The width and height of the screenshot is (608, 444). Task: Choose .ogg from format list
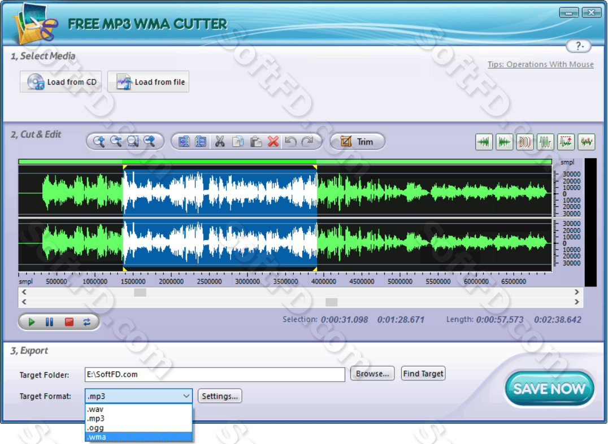point(139,428)
